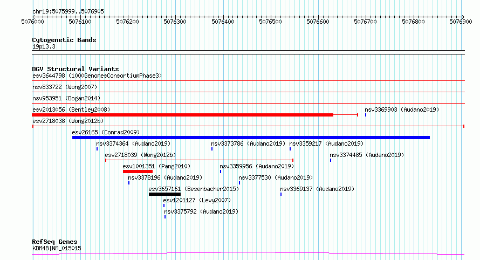Click the Cytogenetic Bands track title
This screenshot has height=260, width=480.
tap(64, 40)
